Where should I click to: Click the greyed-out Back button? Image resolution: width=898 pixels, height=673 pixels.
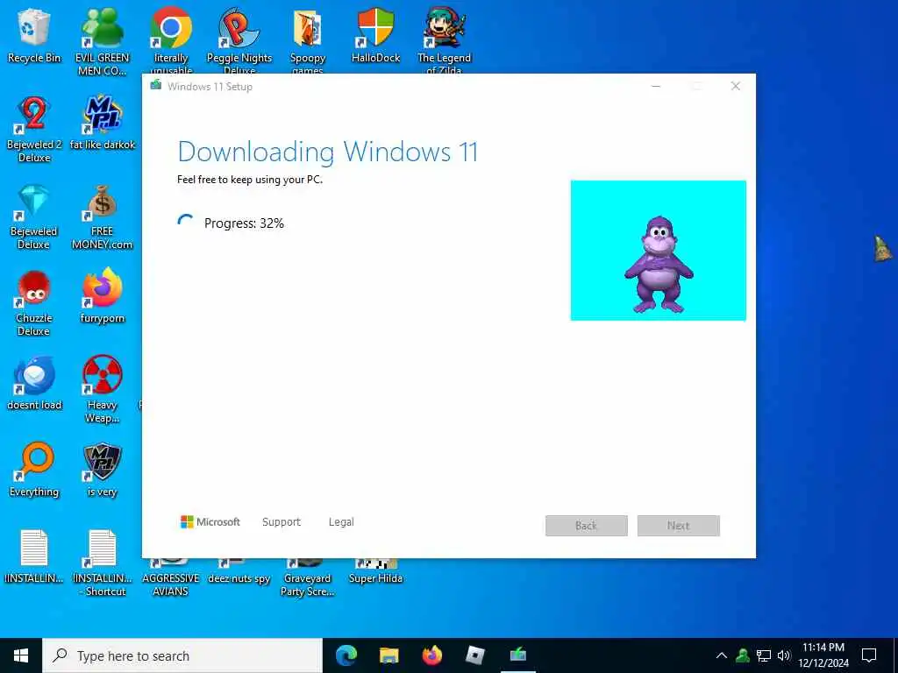click(587, 526)
